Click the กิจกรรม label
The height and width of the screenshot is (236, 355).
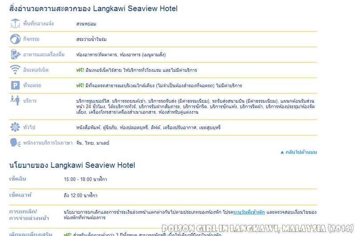[x=31, y=39]
